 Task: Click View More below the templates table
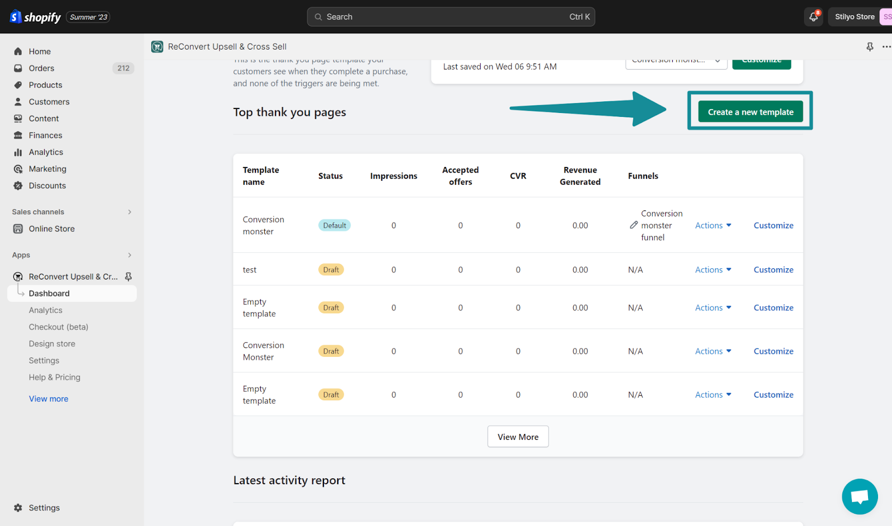[x=517, y=436]
